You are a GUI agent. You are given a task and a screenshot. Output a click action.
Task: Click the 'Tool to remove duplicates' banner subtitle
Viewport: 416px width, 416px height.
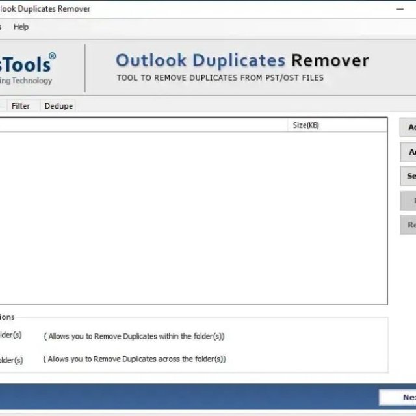220,78
